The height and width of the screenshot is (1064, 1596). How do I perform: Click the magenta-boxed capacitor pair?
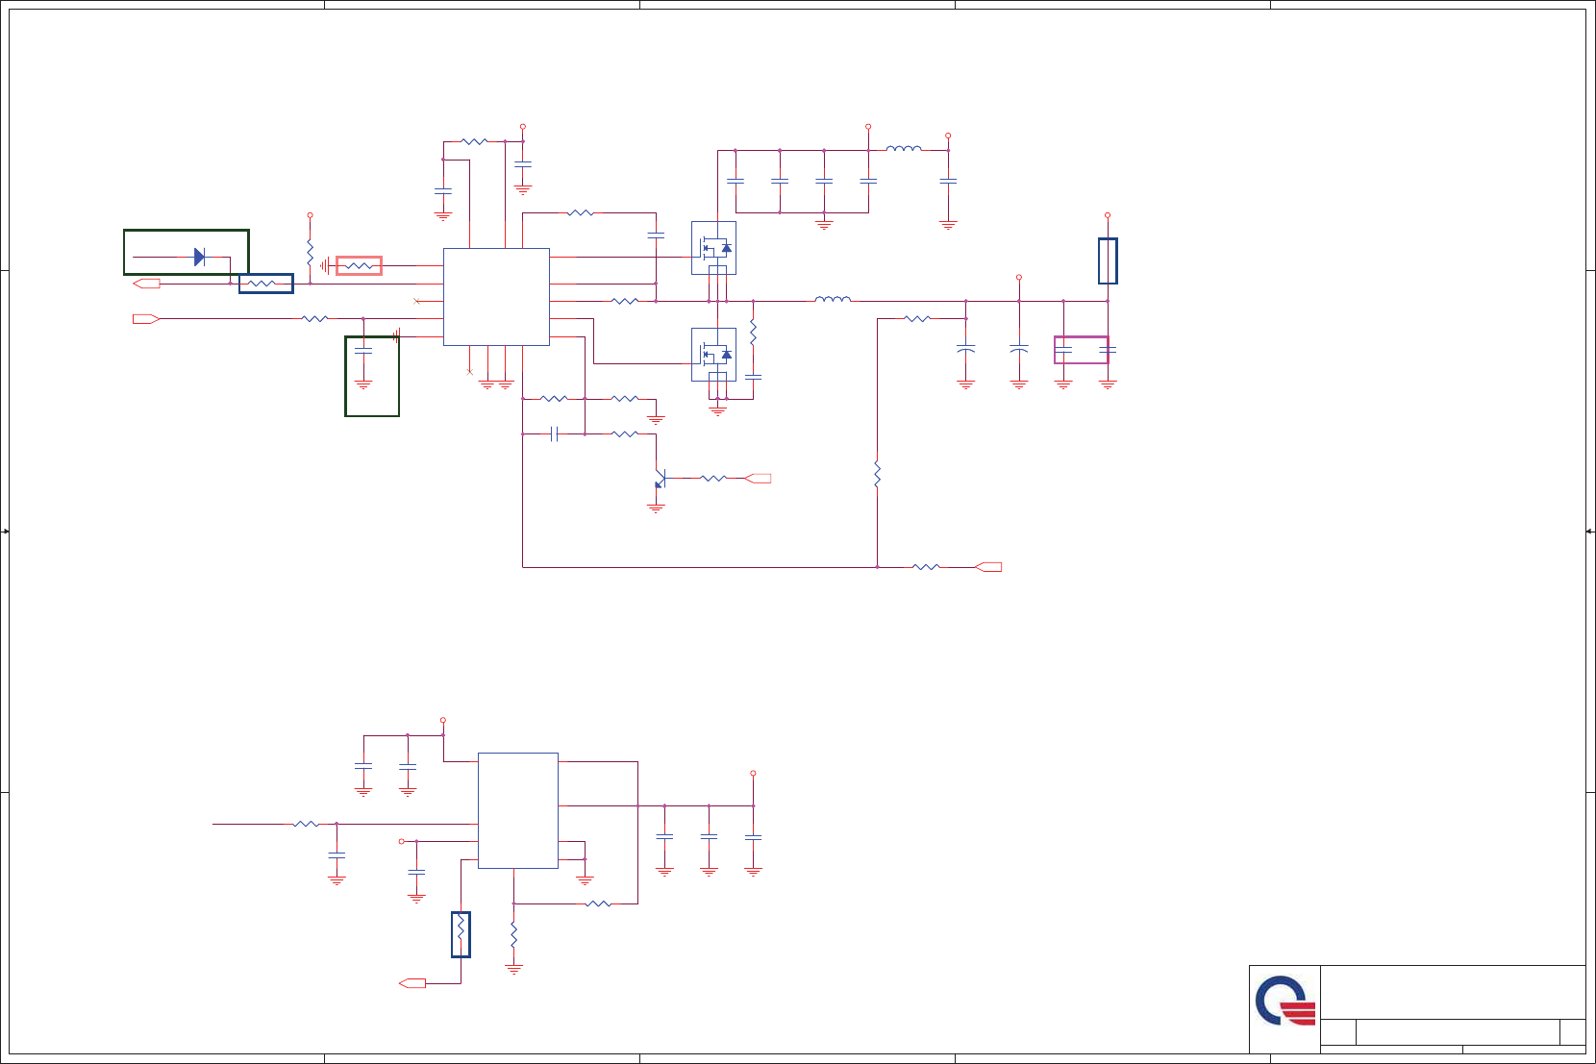[x=1082, y=350]
